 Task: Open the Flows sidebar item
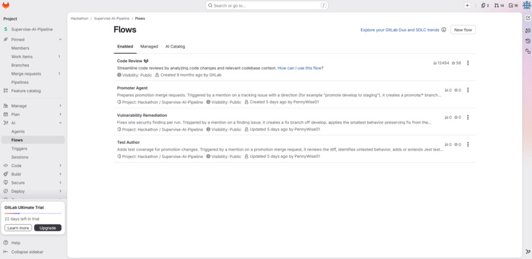(x=32, y=140)
